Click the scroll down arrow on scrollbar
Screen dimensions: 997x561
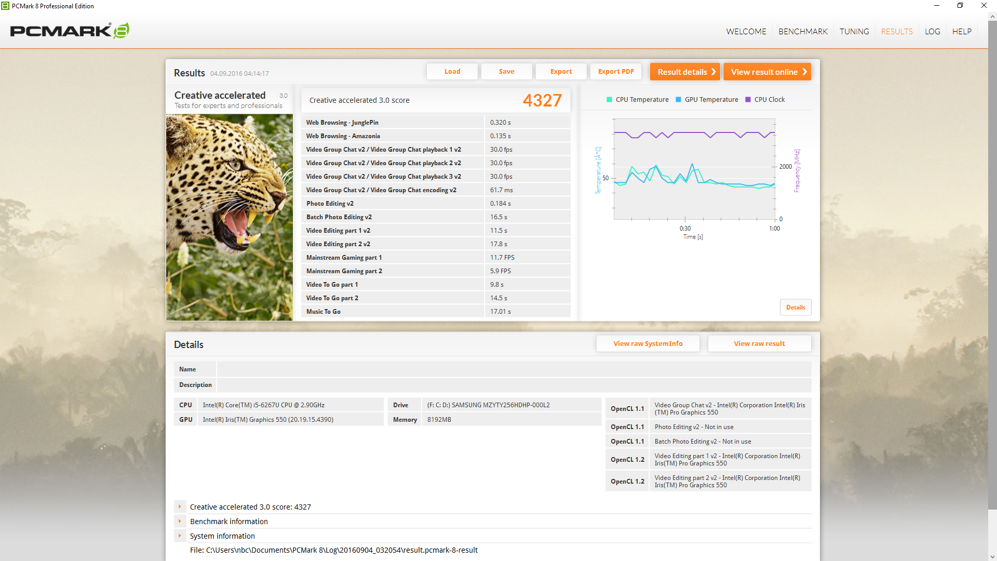tap(992, 556)
